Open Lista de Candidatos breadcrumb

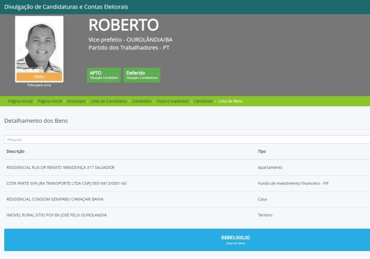(x=109, y=101)
